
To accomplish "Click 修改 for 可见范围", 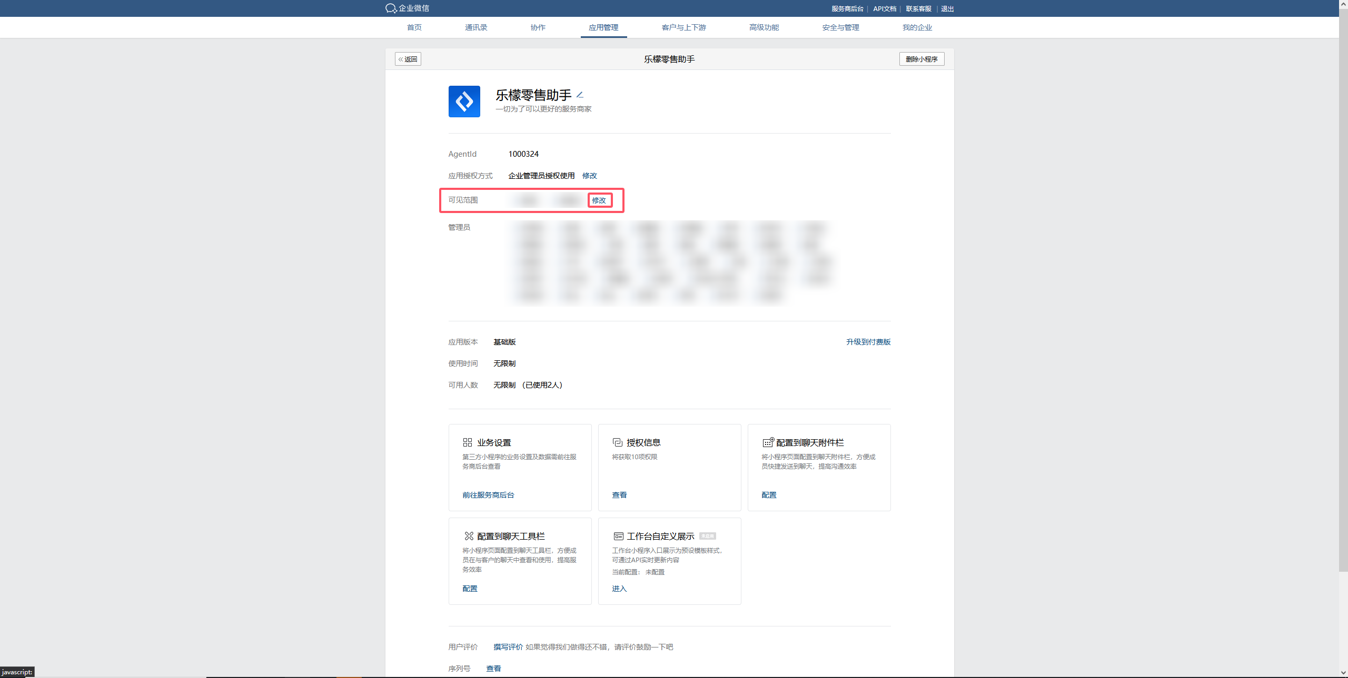I will pos(599,200).
